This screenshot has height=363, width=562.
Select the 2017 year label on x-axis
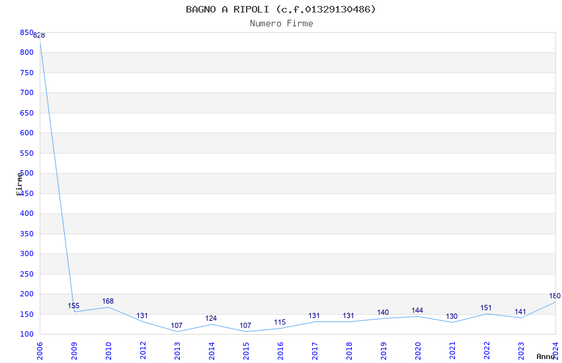click(x=315, y=351)
